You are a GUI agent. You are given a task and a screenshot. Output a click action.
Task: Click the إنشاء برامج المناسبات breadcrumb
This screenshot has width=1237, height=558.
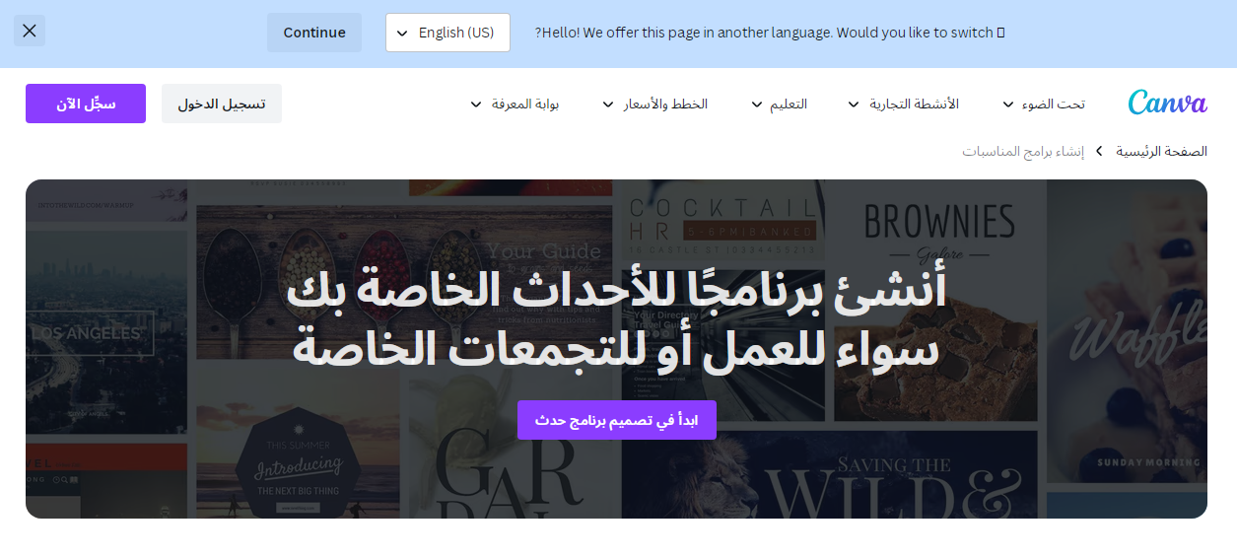click(x=1023, y=152)
